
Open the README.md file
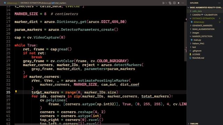pos(198,58)
